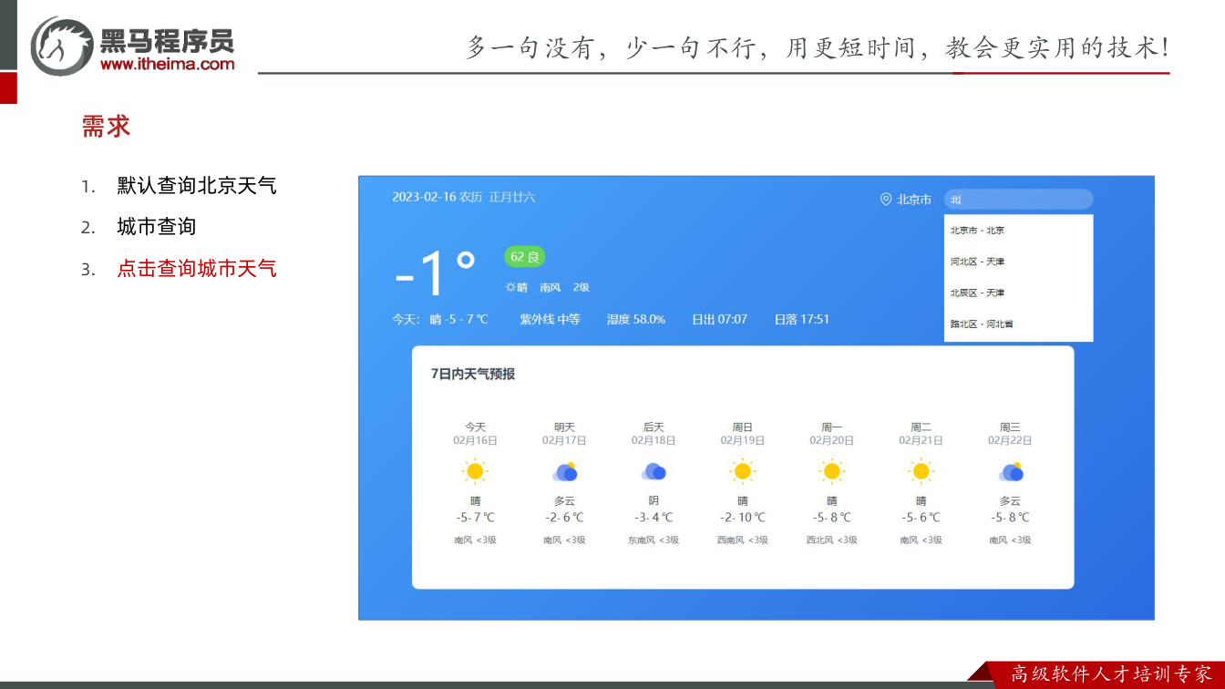Click the sun icon under 周一 02月20日

pyautogui.click(x=831, y=471)
